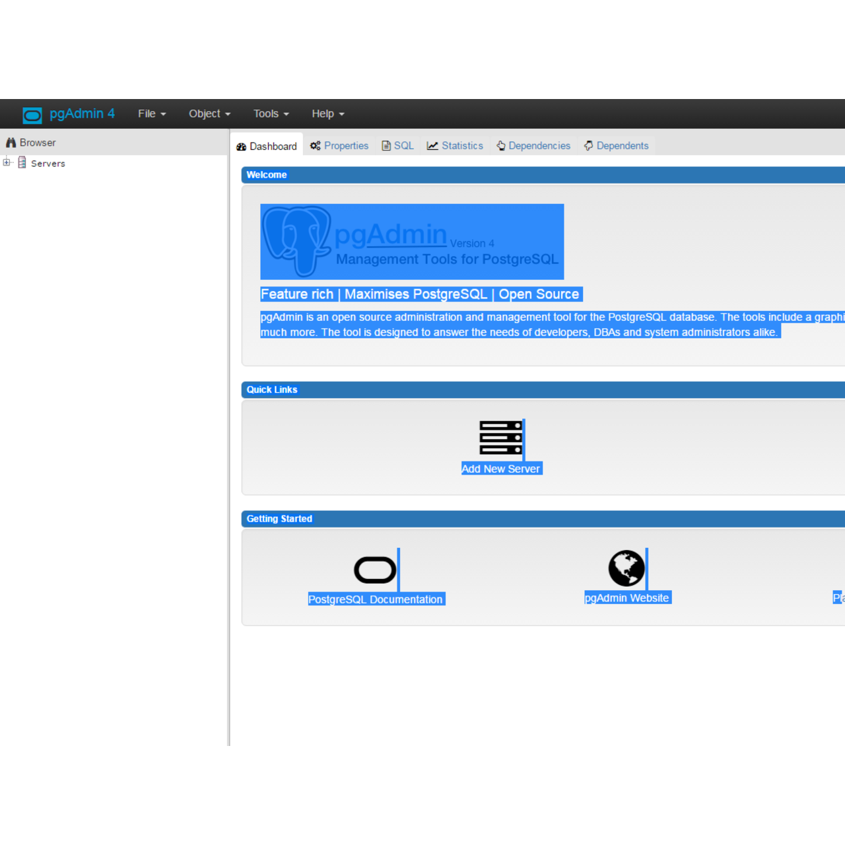Switch to the Dependents tab
The image size is (845, 845).
[616, 145]
